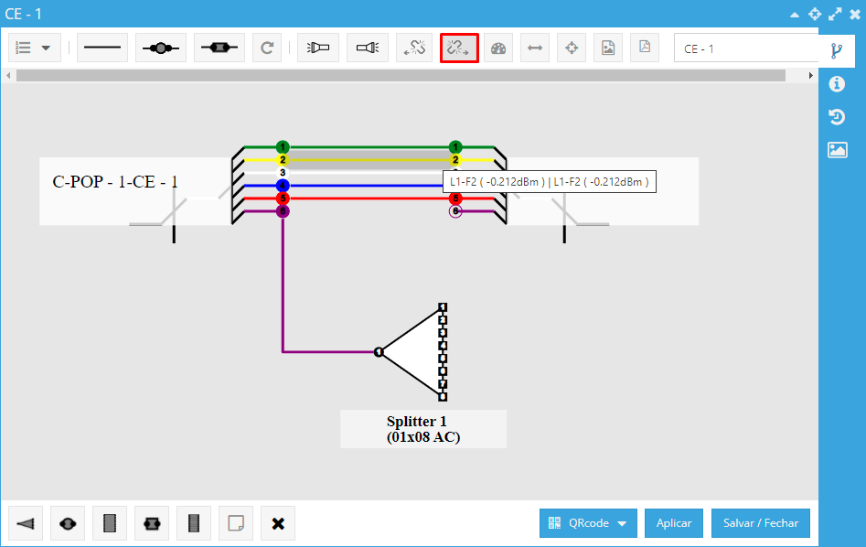Select left blue fiber node 4
Viewport: 866px width, 547px height.
point(283,186)
